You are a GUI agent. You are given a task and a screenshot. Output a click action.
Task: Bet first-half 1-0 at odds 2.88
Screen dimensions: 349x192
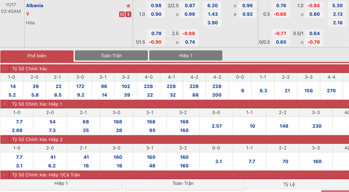tap(17, 131)
